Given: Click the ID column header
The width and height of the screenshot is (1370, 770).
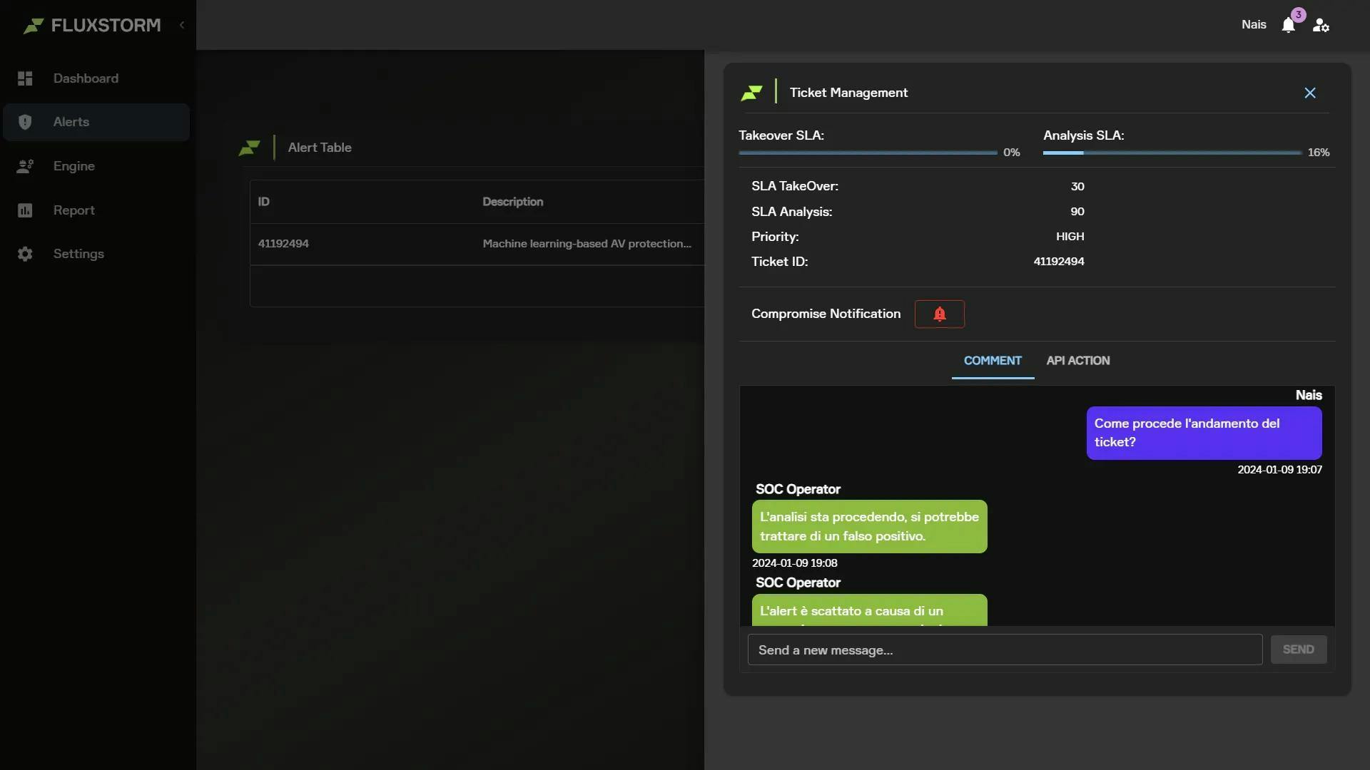Looking at the screenshot, I should [x=264, y=202].
